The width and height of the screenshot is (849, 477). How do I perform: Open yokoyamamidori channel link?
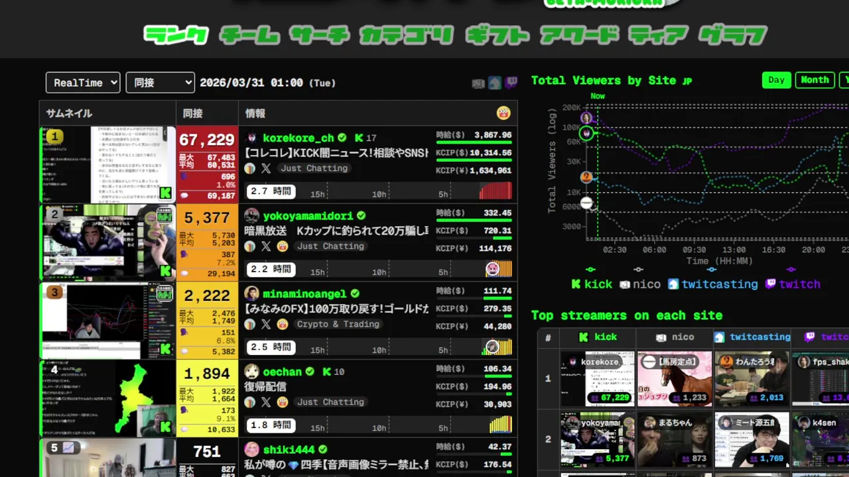(x=308, y=216)
